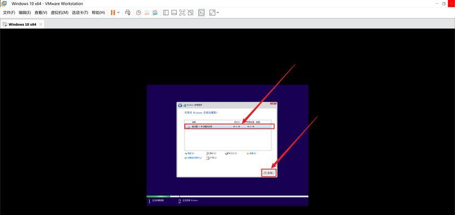The height and width of the screenshot is (215, 455).
Task: Open the power options dropdown beside pause
Action: click(118, 13)
